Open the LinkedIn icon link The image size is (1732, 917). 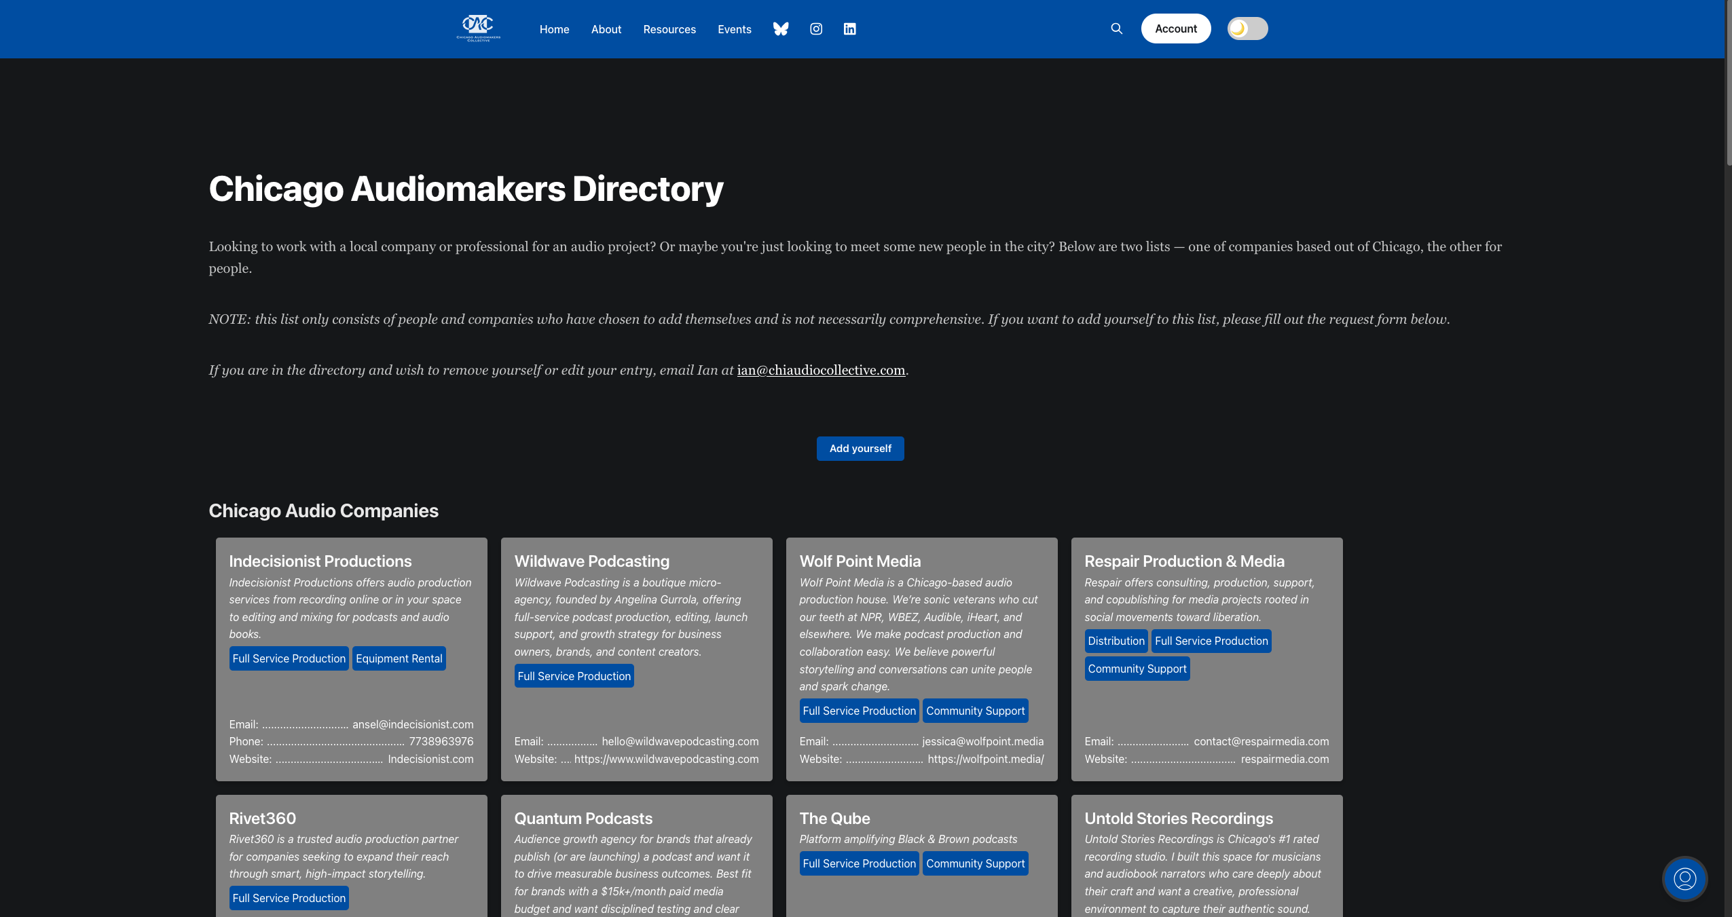(849, 29)
